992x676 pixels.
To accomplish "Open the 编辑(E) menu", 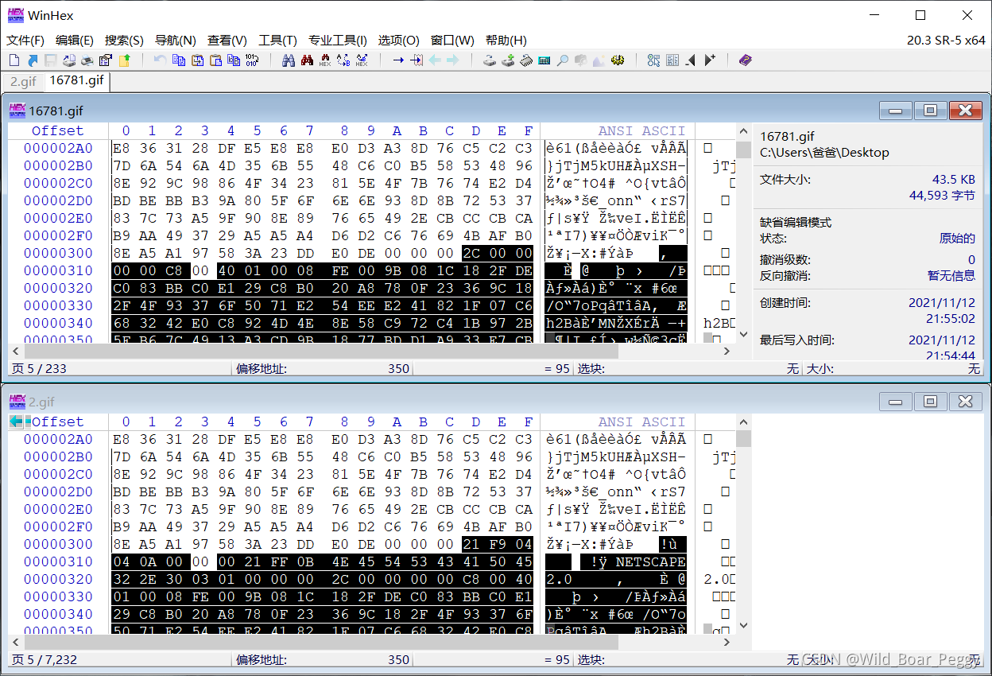I will [x=75, y=40].
